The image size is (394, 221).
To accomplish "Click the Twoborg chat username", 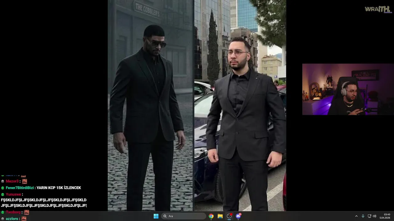I will pyautogui.click(x=13, y=212).
